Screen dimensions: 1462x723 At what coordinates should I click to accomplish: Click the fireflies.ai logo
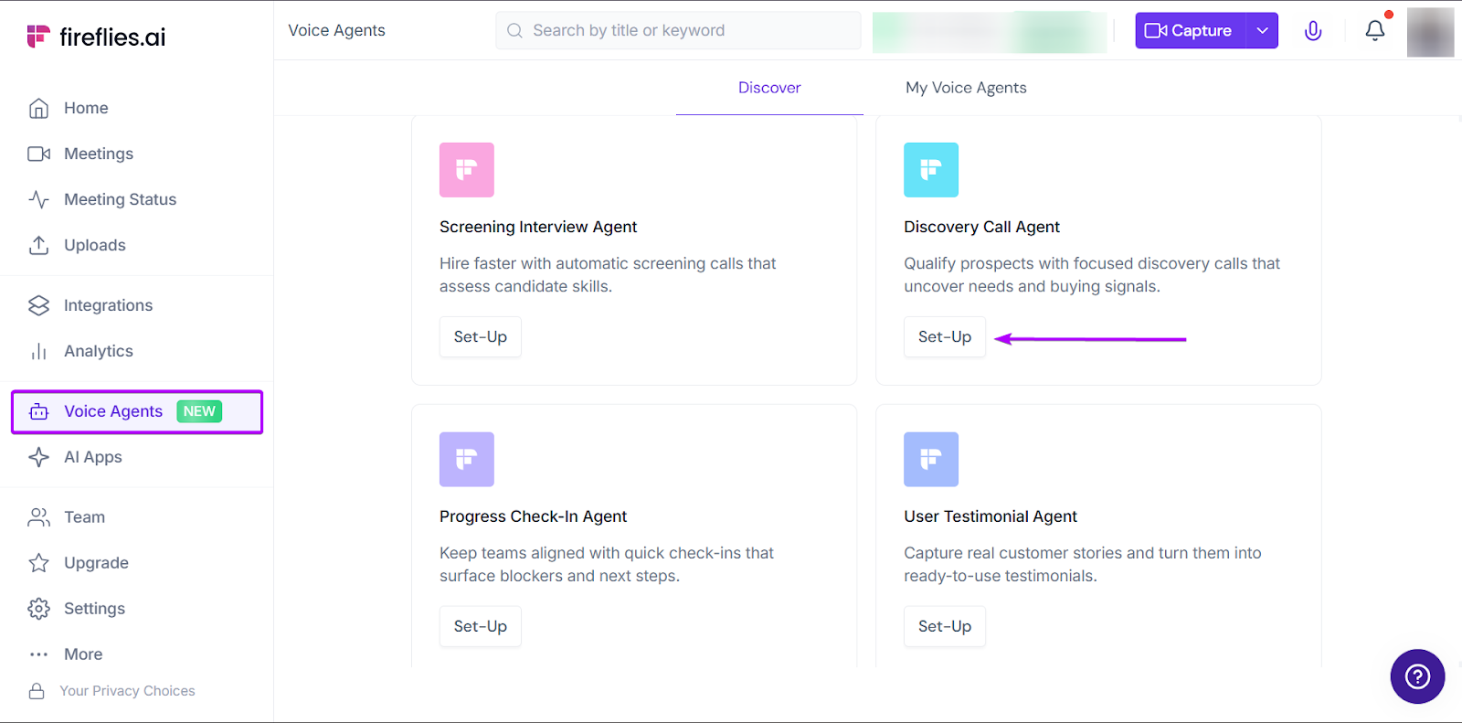click(x=96, y=37)
